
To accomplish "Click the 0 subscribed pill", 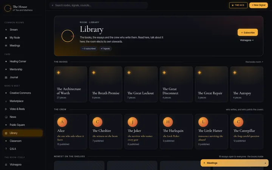I will coord(89,49).
